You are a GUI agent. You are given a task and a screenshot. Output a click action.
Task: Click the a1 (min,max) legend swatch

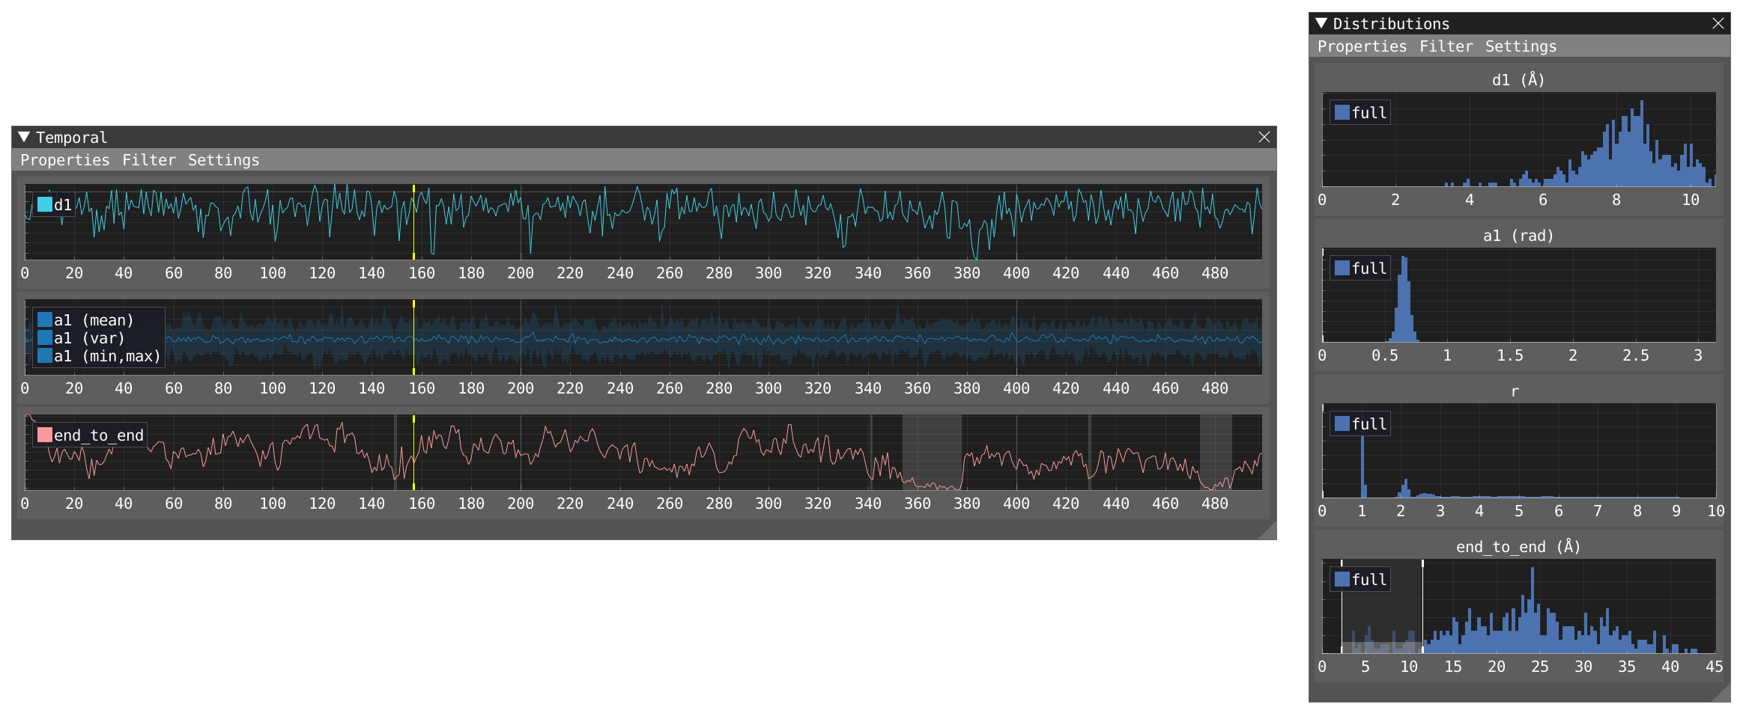click(x=45, y=356)
